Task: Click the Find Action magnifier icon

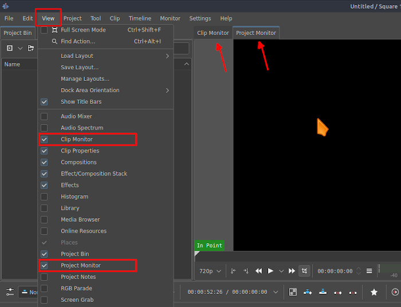Action: 54,41
